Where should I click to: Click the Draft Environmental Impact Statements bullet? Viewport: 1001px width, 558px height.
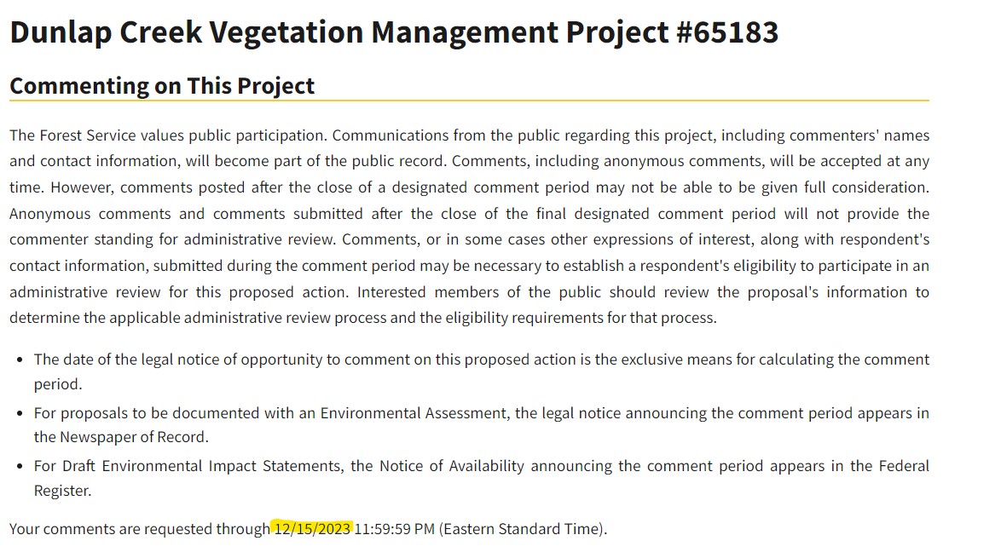point(482,466)
